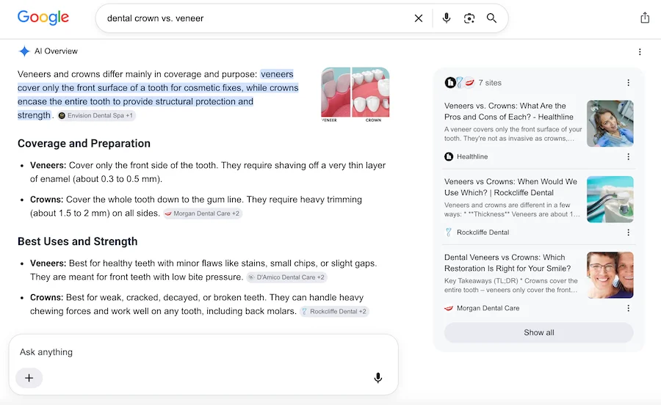Open more options for Morgan Dental Care source
The width and height of the screenshot is (661, 405).
pos(628,308)
